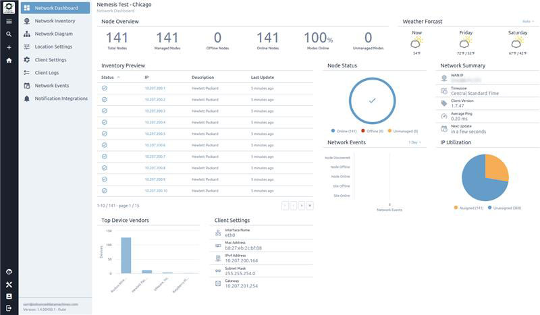540x315 pixels.
Task: Open Client Logs menu item
Action: [55, 73]
